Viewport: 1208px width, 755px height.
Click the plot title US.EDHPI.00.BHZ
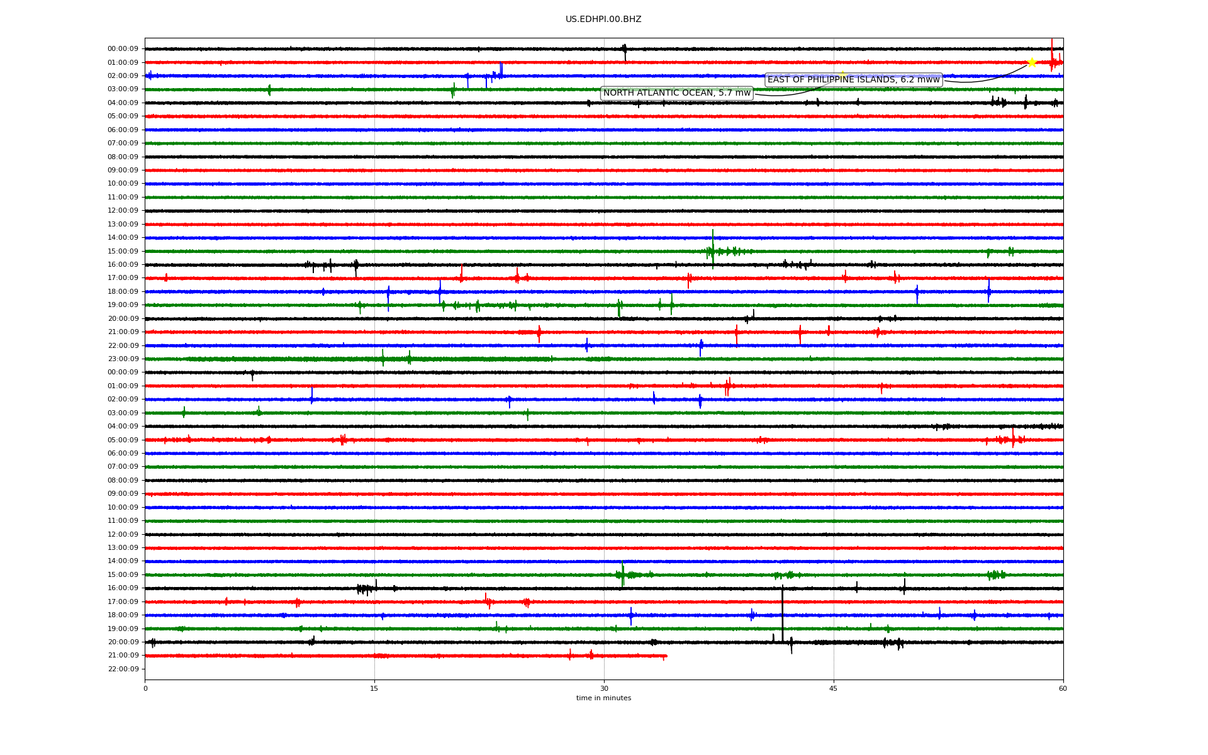tap(603, 20)
